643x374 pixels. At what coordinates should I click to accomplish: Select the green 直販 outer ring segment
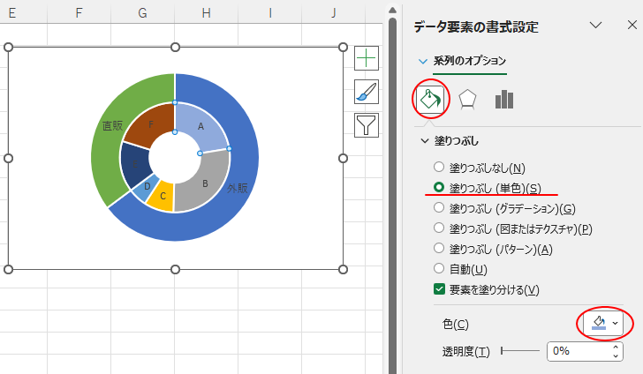tap(112, 125)
